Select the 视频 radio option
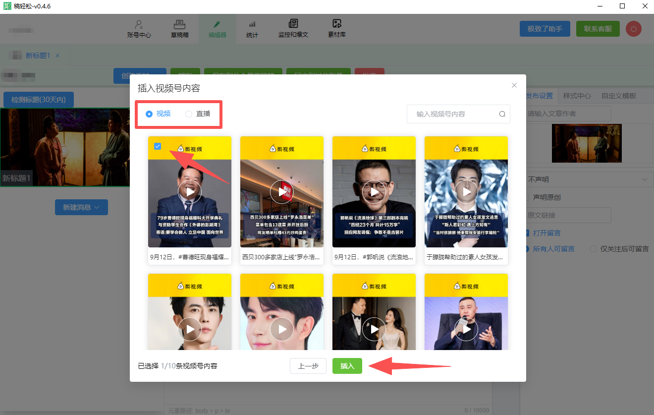The height and width of the screenshot is (415, 654). (x=149, y=114)
